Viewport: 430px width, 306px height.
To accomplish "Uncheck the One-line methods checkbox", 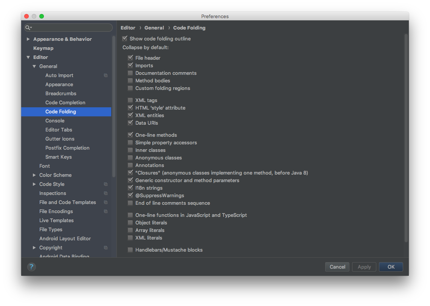I will (130, 135).
